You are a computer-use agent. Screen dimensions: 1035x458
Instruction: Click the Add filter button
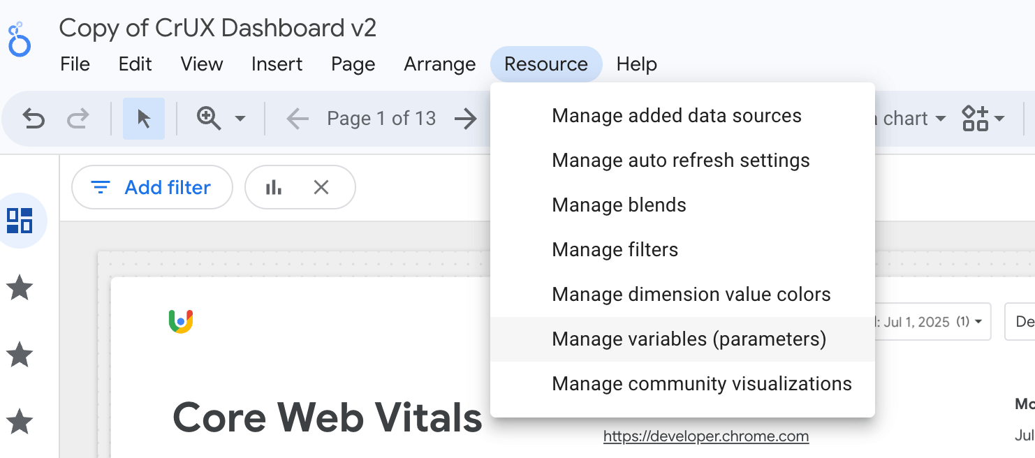(152, 186)
